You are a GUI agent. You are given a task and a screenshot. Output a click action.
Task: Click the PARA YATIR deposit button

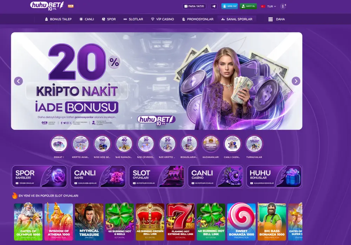pyautogui.click(x=194, y=6)
